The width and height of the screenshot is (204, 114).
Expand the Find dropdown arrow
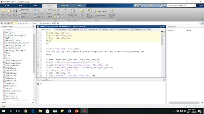[x=42, y=17]
